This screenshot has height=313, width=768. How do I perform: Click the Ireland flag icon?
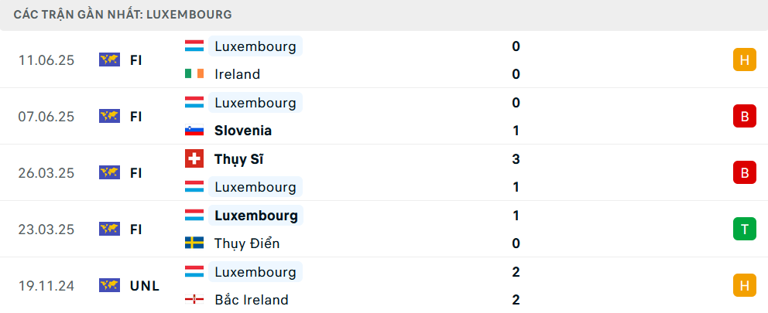[x=194, y=74]
